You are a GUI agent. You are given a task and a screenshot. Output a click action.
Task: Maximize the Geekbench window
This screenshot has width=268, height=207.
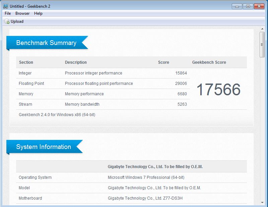pyautogui.click(x=248, y=6)
